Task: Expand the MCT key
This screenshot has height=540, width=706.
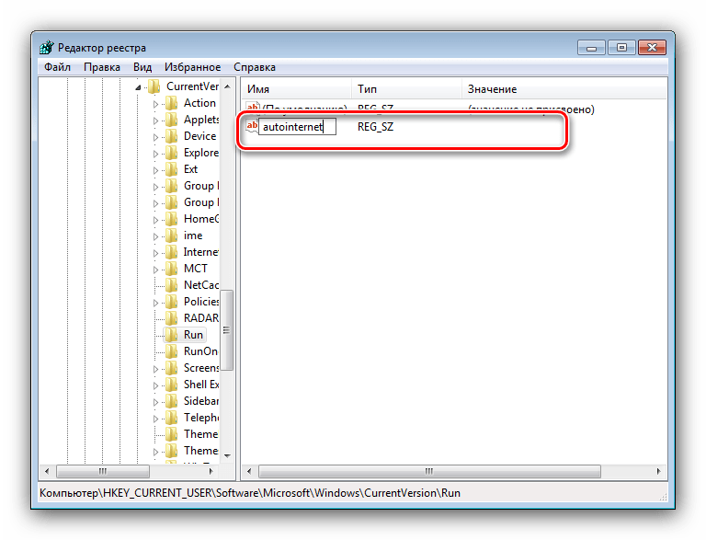Action: point(155,270)
